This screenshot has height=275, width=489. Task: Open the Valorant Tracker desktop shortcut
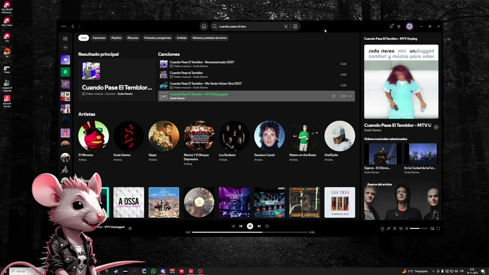[7, 101]
